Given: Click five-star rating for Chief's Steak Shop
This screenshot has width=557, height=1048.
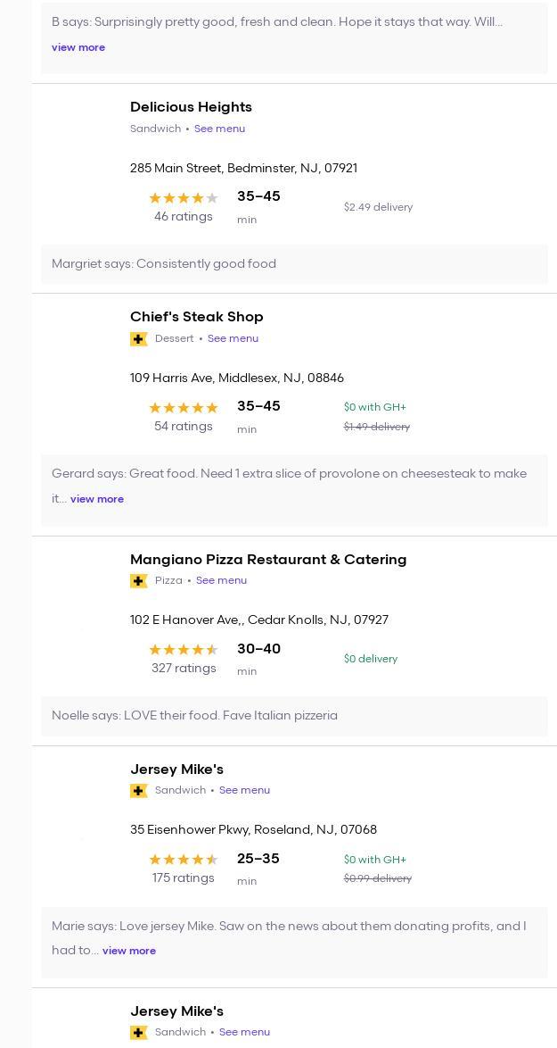Looking at the screenshot, I should 184,408.
